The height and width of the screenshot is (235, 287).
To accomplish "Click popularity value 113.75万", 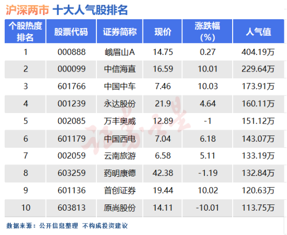I will coord(258,208).
